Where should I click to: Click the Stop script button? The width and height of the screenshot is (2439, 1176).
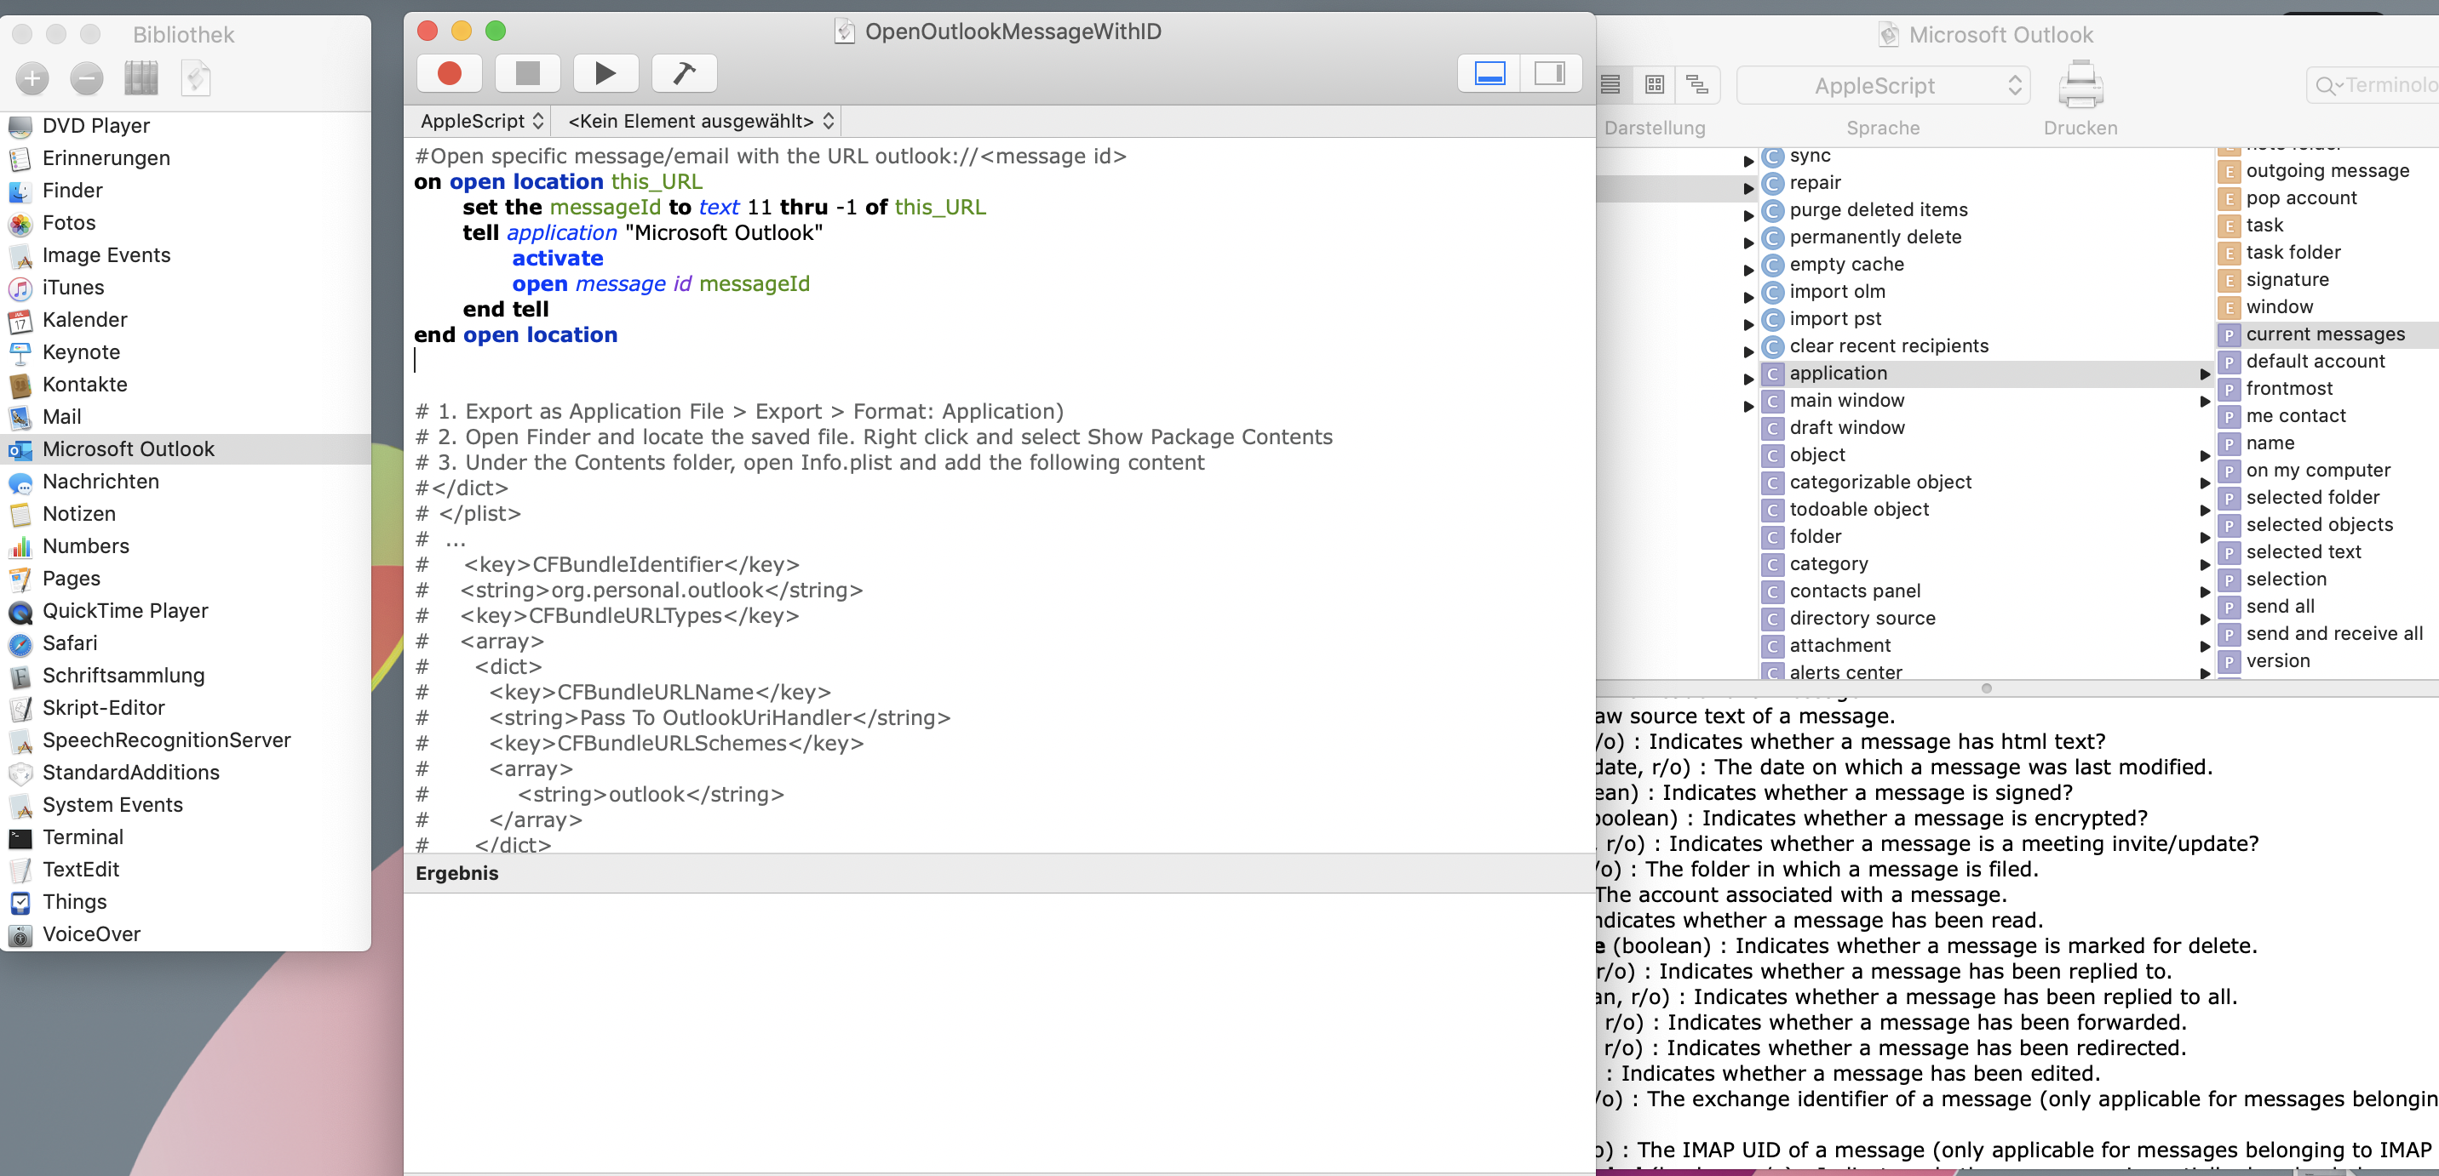click(527, 73)
